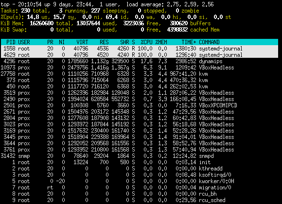The image size is (282, 204).
Task: Click %CPU value 17.6
Action: pyautogui.click(x=146, y=61)
